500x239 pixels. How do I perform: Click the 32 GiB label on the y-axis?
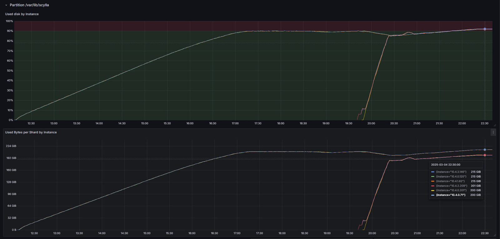tap(12, 218)
